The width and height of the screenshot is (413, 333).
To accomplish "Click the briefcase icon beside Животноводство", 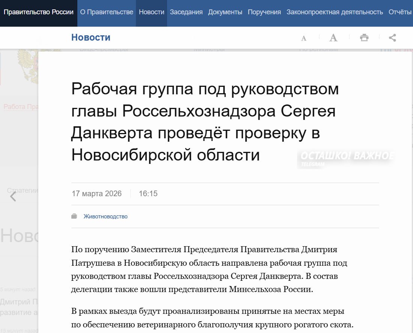I will tap(74, 216).
